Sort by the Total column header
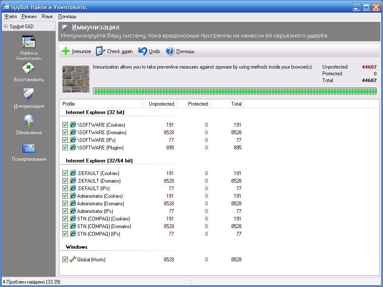Screen dimensions: 383x287 point(227,104)
